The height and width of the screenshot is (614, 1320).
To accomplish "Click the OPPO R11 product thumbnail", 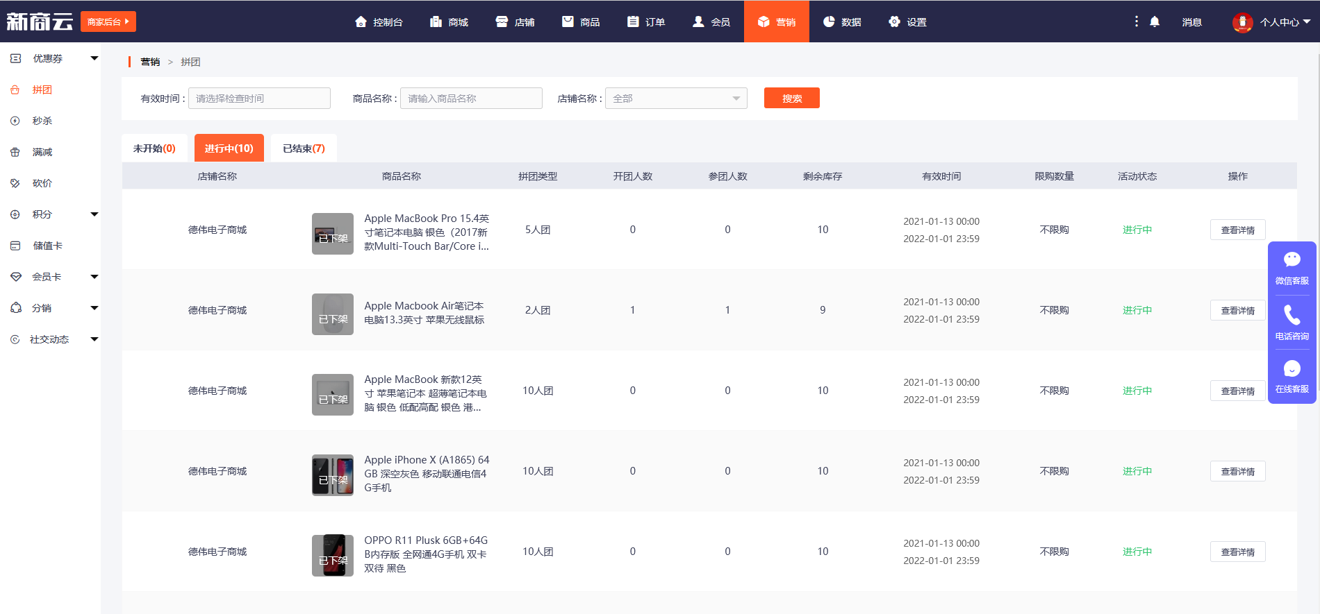I will click(333, 556).
